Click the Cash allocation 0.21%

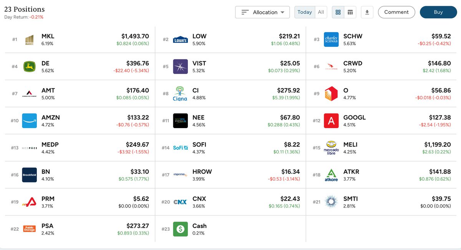[199, 233]
